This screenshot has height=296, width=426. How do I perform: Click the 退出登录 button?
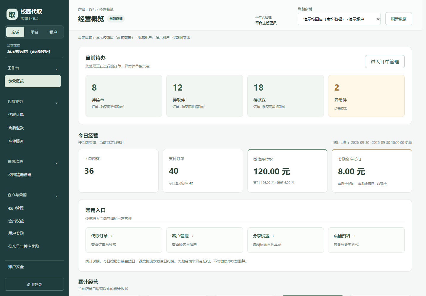click(34, 284)
